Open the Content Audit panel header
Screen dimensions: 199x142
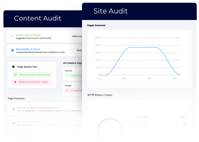pyautogui.click(x=38, y=19)
